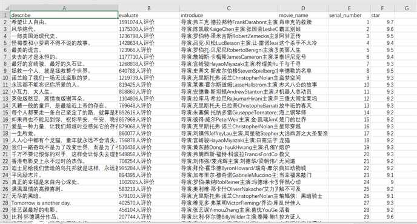Select column B header
Image resolution: width=417 pixels, height=224 pixels.
pyautogui.click(x=149, y=8)
